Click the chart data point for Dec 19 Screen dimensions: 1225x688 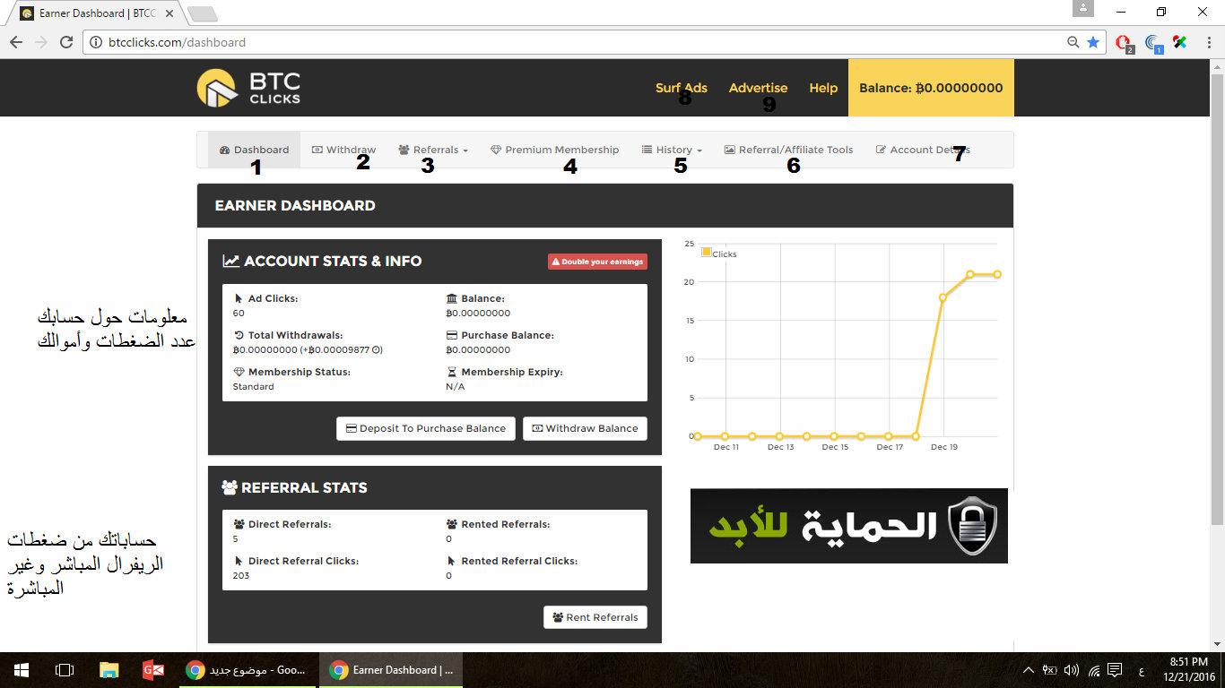943,297
